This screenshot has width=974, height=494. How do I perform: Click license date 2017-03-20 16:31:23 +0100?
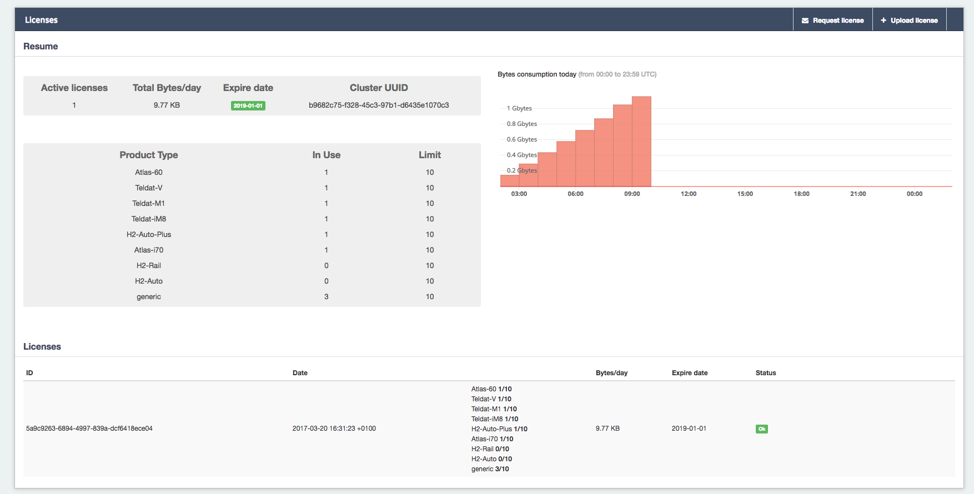coord(334,429)
